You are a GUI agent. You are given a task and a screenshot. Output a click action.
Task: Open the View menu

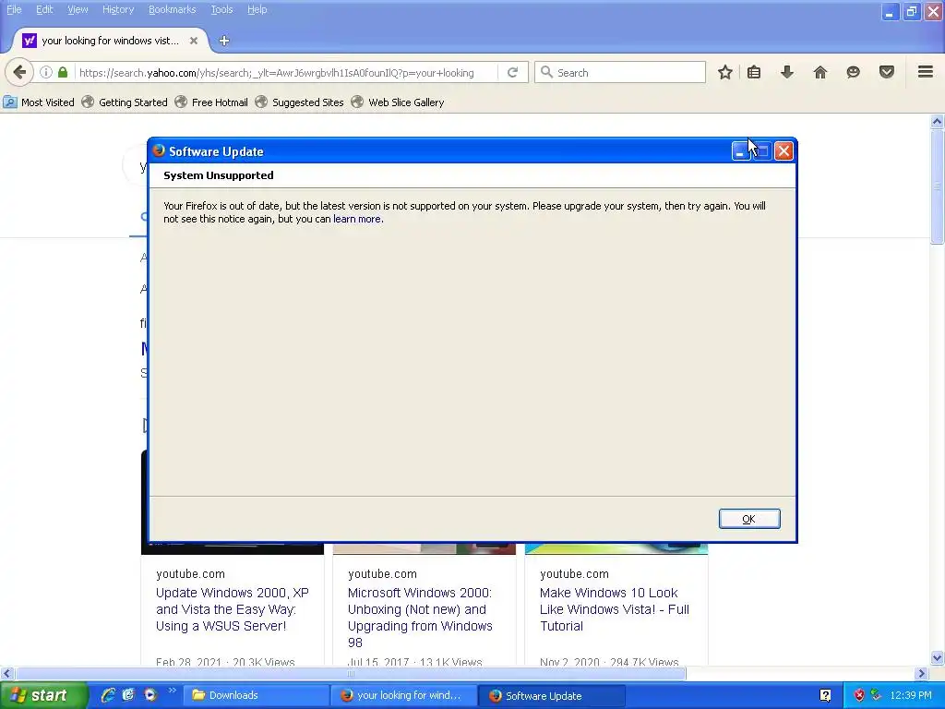click(x=78, y=9)
